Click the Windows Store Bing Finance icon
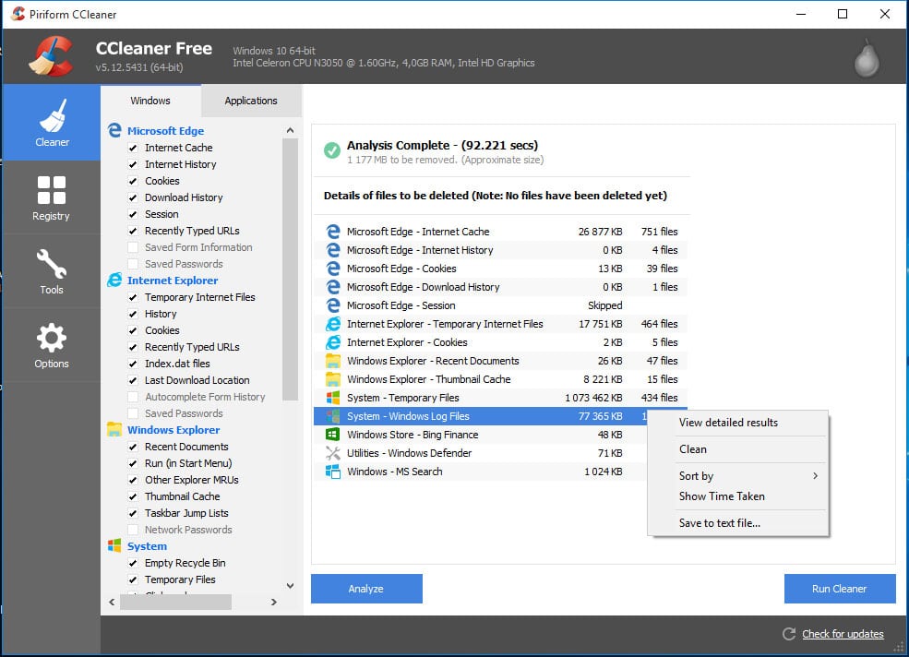The width and height of the screenshot is (909, 657). coord(333,435)
